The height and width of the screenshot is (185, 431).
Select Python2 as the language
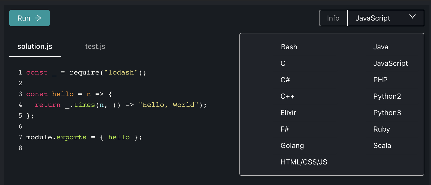pos(387,96)
